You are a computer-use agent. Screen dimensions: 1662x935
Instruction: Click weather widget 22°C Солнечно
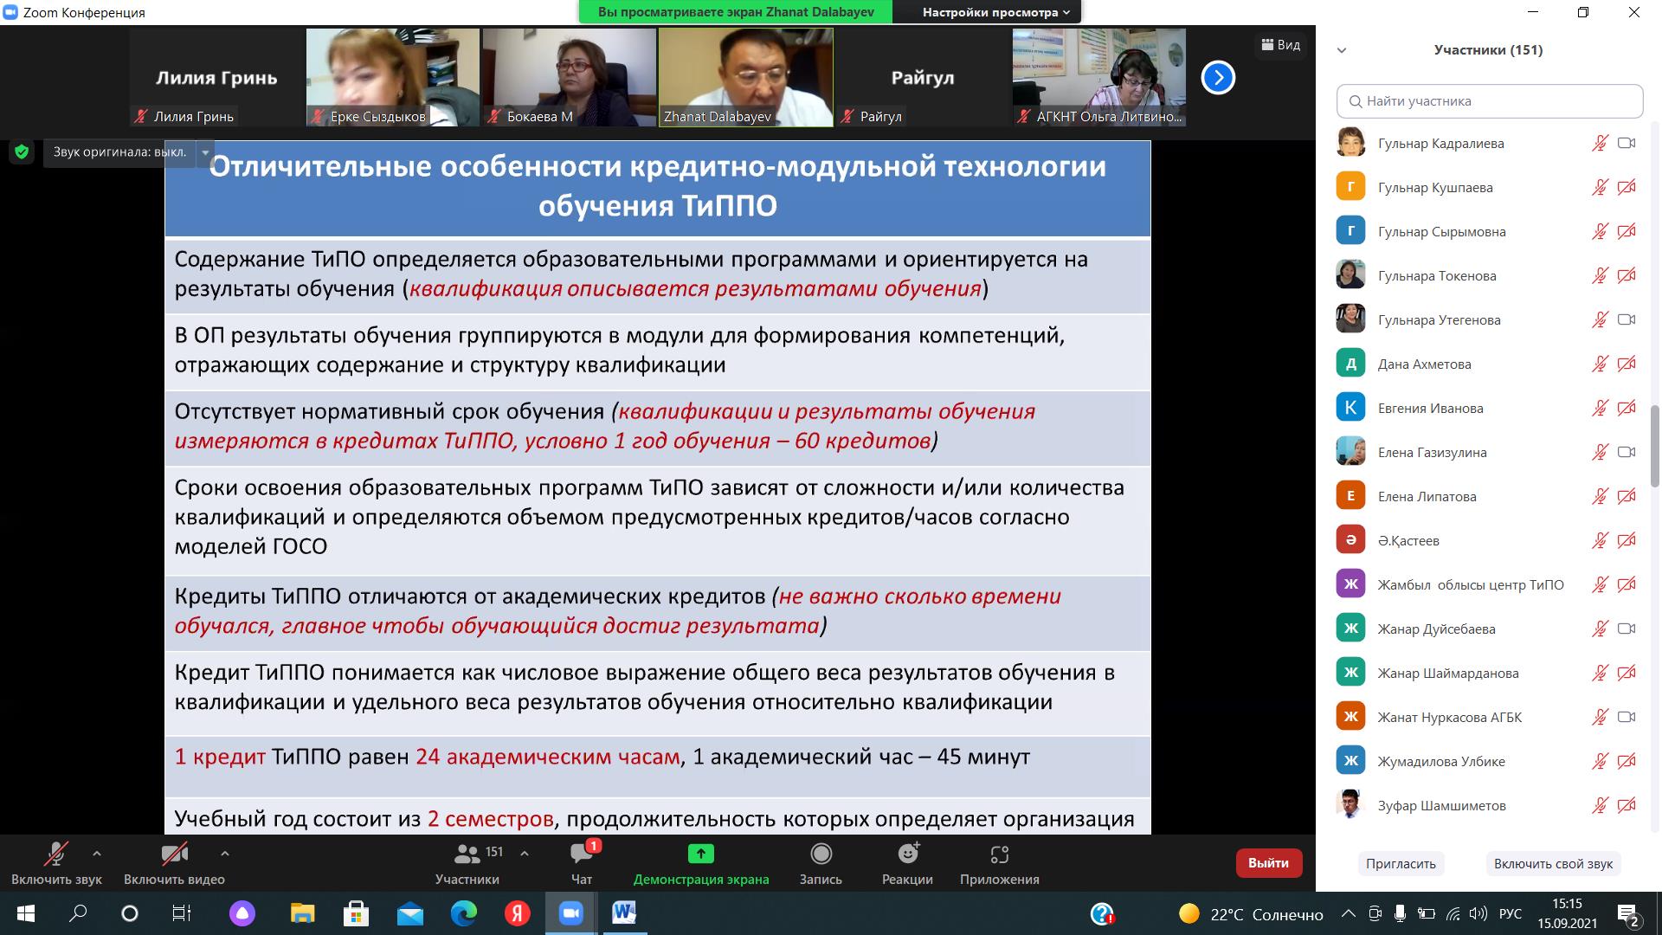click(x=1251, y=914)
